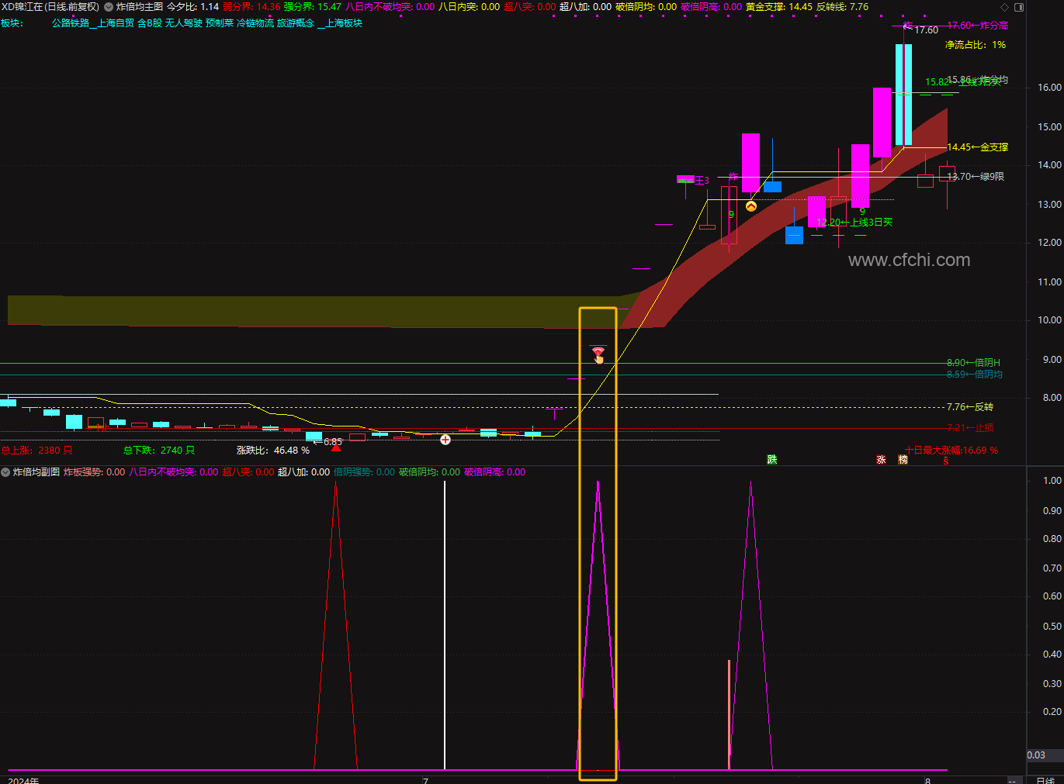The image size is (1064, 784).
Task: Click the 17.60←炸分高 label
Action: pyautogui.click(x=977, y=26)
